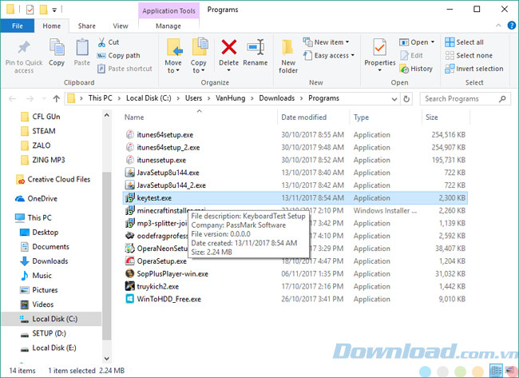The height and width of the screenshot is (378, 519).
Task: Click the Paste shortcut icon
Action: tap(101, 69)
